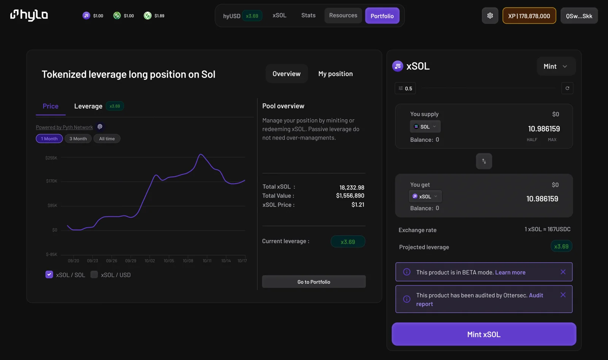This screenshot has width=608, height=360.
Task: Select the All time chart range
Action: coord(107,139)
